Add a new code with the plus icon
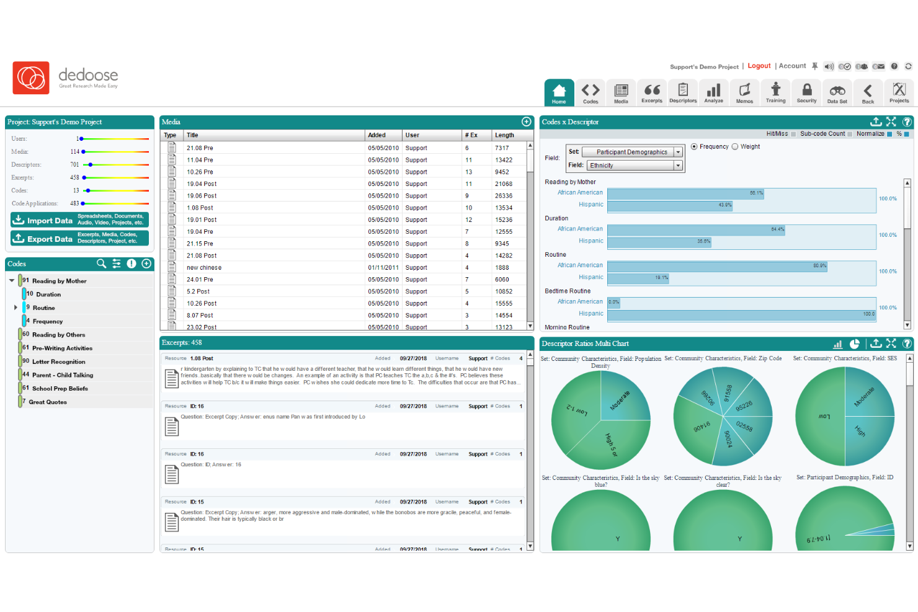Viewport: 918px width, 612px height. coord(146,264)
